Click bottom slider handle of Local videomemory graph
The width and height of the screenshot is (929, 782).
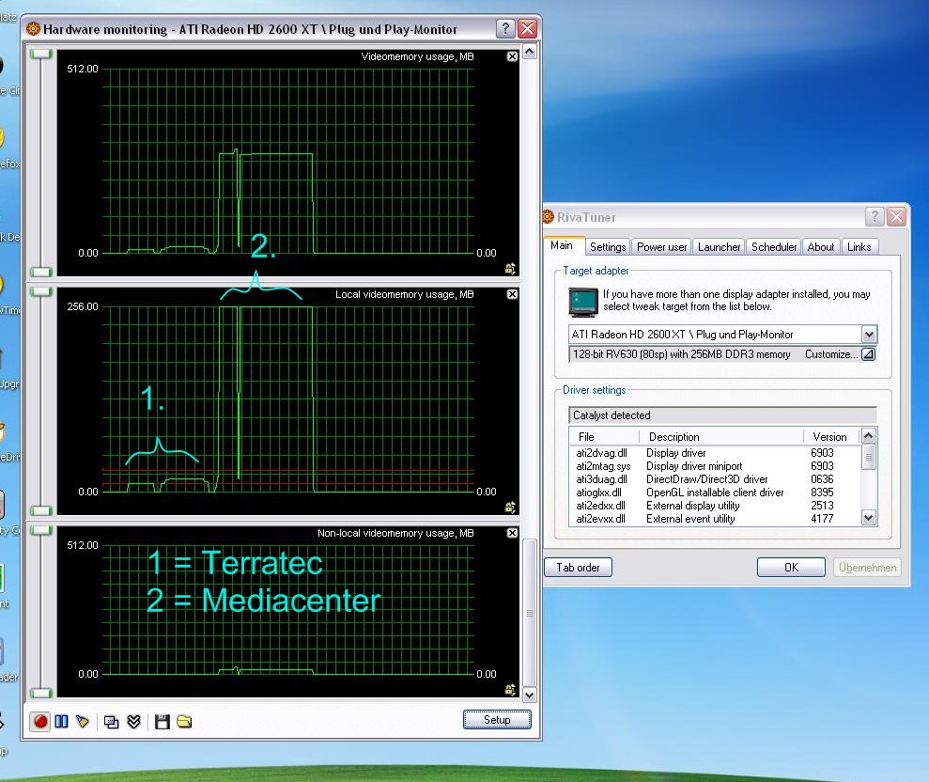point(41,510)
